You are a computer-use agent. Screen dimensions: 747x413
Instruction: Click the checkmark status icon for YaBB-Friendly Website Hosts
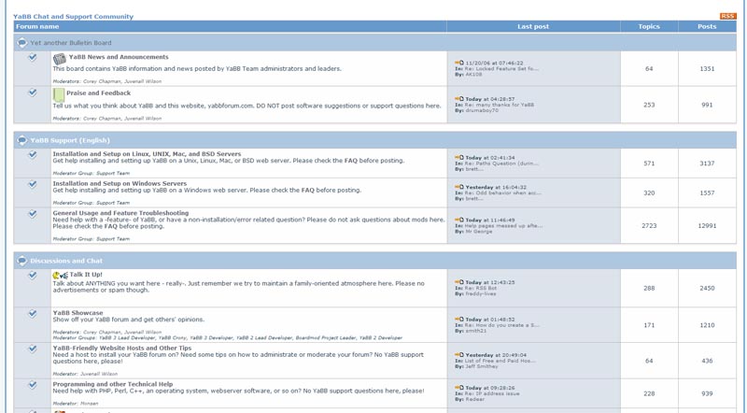[x=33, y=349]
